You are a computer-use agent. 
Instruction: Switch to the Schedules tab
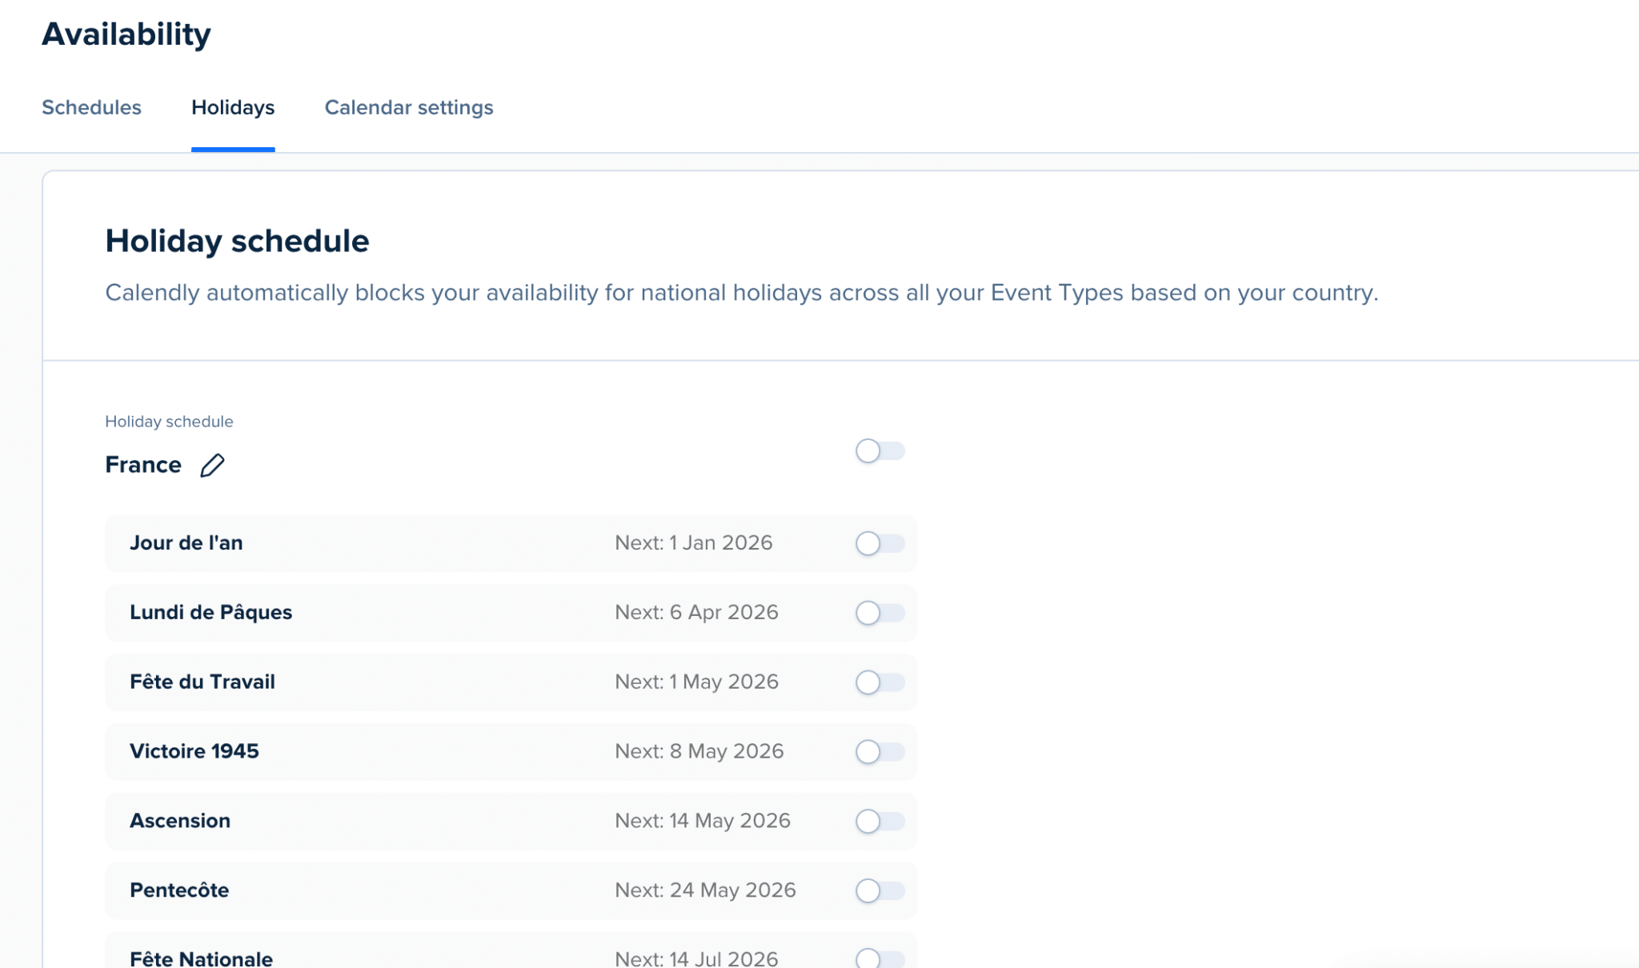coord(91,107)
